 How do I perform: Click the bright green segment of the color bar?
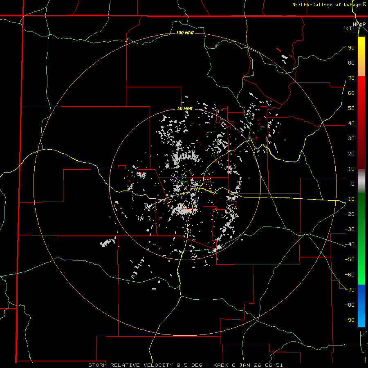(361, 270)
